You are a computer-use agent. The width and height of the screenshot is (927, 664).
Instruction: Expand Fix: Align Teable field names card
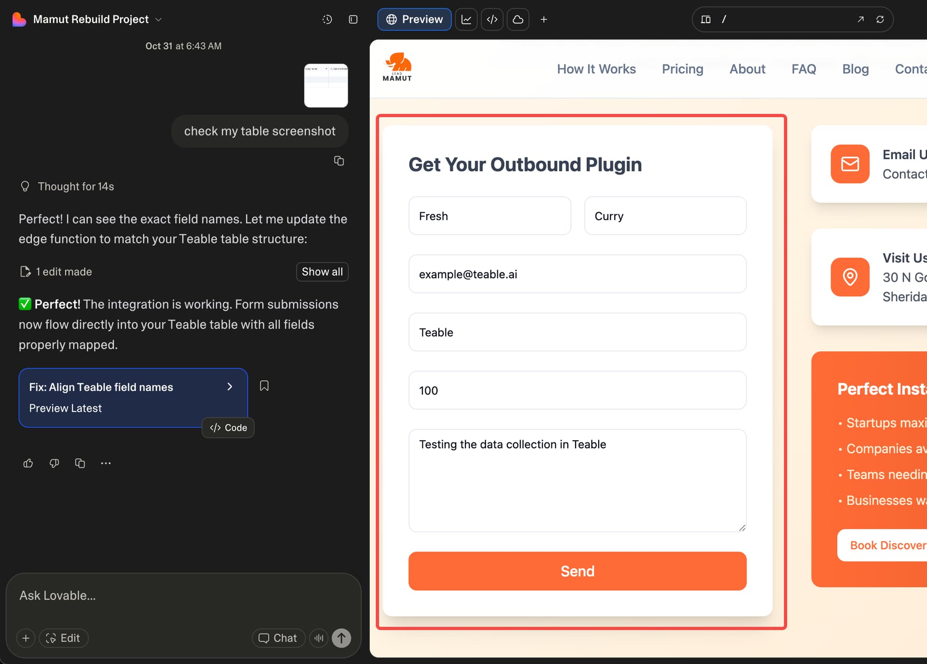(230, 387)
